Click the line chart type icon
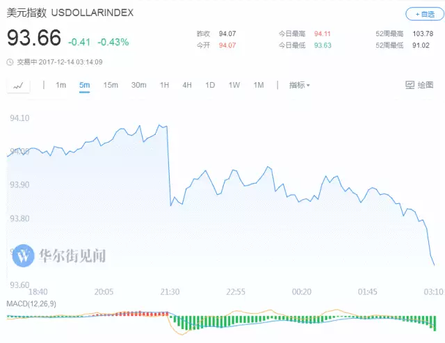This screenshot has height=343, width=445. pyautogui.click(x=19, y=85)
